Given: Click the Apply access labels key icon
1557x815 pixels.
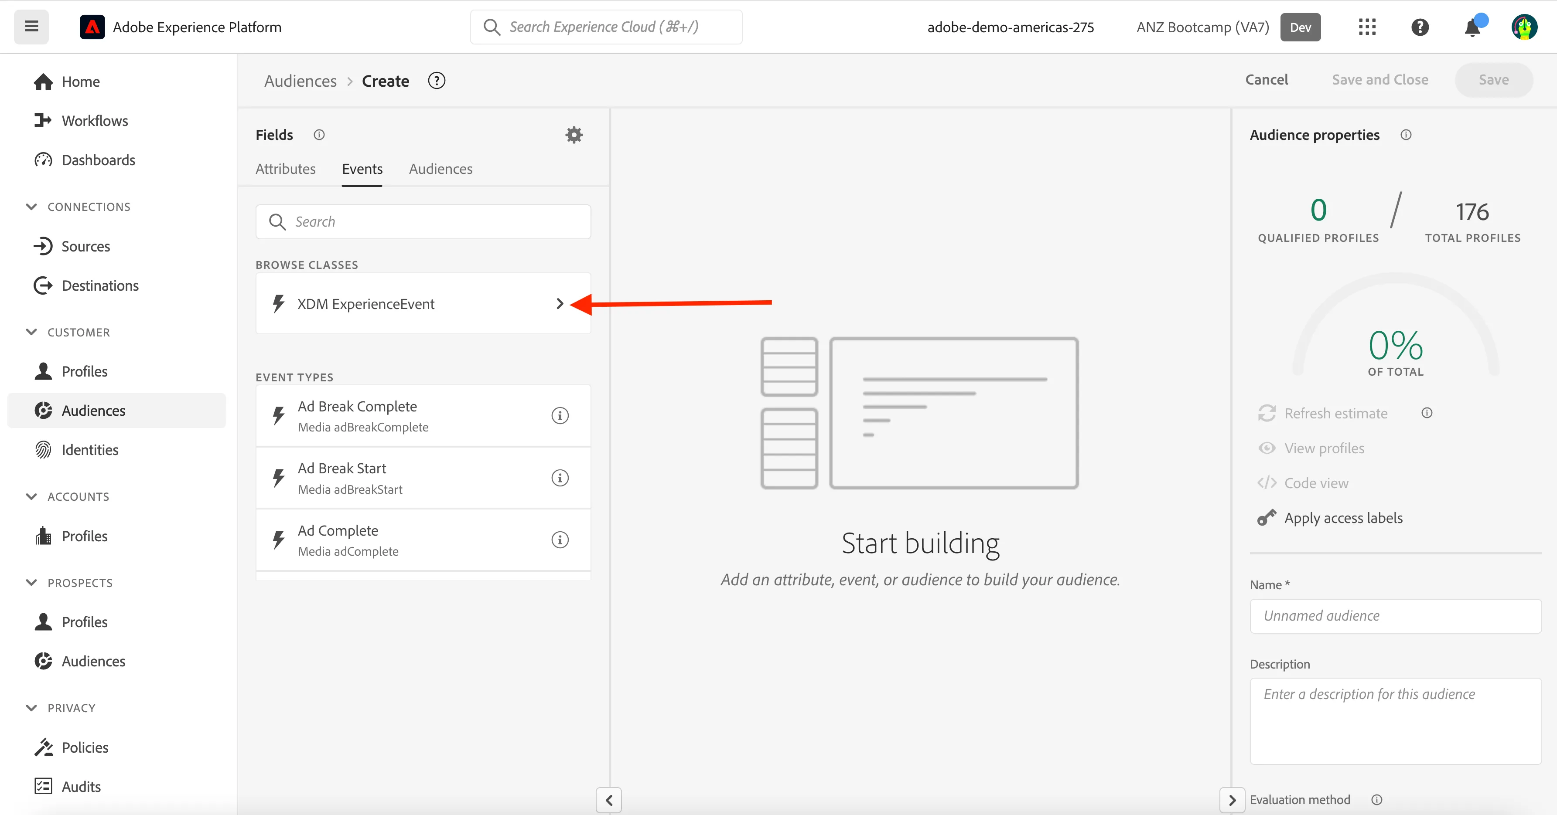Looking at the screenshot, I should 1266,518.
